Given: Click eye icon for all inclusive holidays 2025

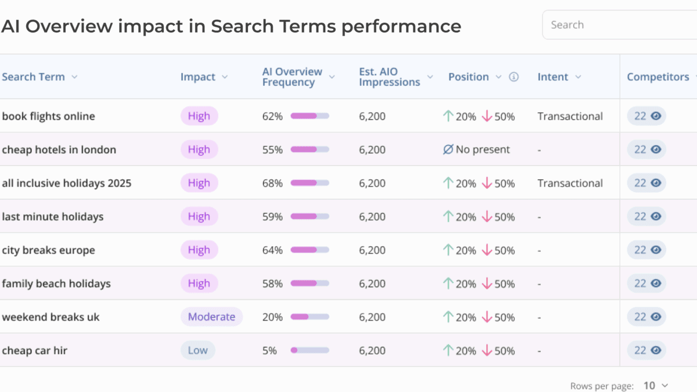Looking at the screenshot, I should [x=656, y=183].
